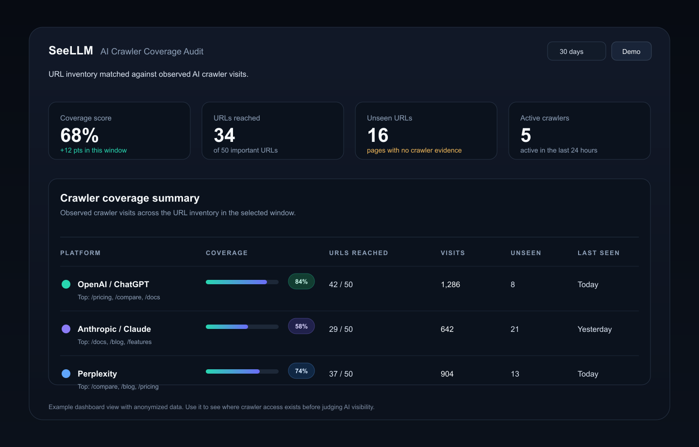This screenshot has height=447, width=699.
Task: Open the Coverage score card
Action: 119,131
